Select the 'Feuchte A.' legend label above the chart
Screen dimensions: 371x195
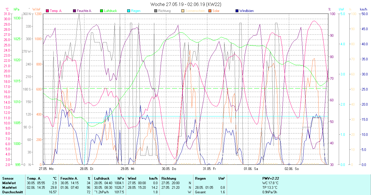click(x=84, y=11)
